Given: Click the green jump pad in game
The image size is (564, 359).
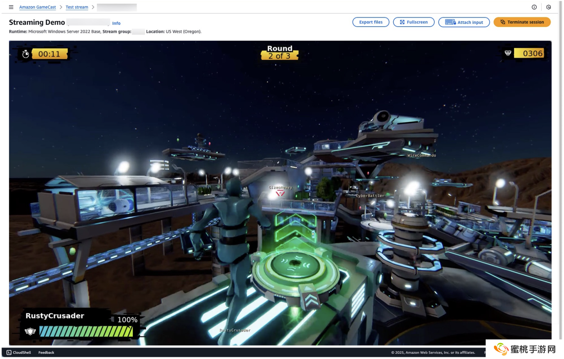Looking at the screenshot, I should 295,266.
